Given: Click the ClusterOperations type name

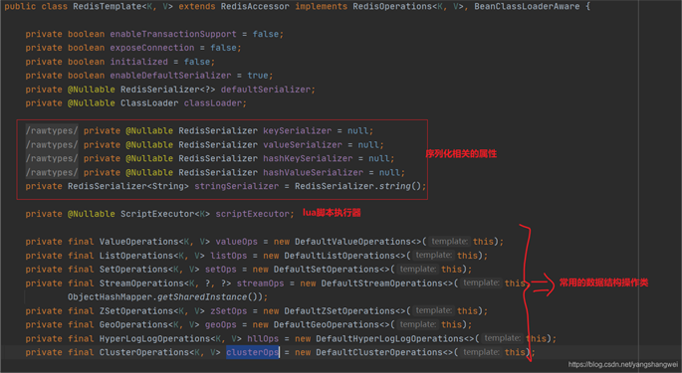Looking at the screenshot, I should (144, 352).
